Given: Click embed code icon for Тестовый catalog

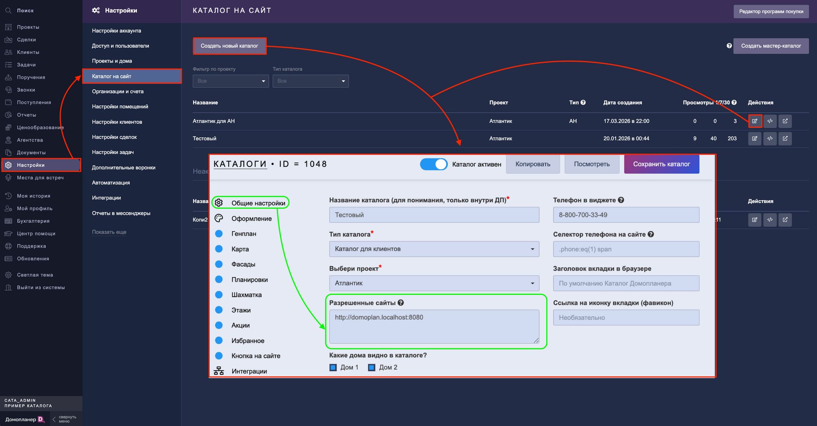Looking at the screenshot, I should 770,139.
